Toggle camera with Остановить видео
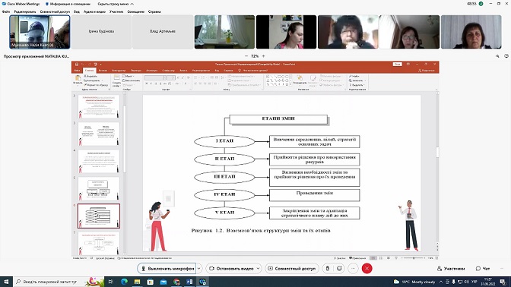Image resolution: width=511 pixels, height=287 pixels. [x=231, y=269]
